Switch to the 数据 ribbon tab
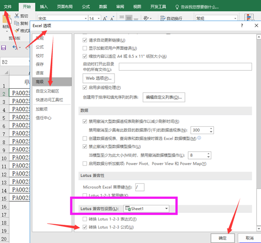Screen dimensions: 261x243 click(x=103, y=7)
